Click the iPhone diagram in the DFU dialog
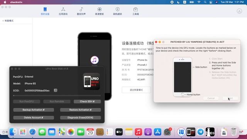This screenshot has height=139, width=247. tap(183, 77)
